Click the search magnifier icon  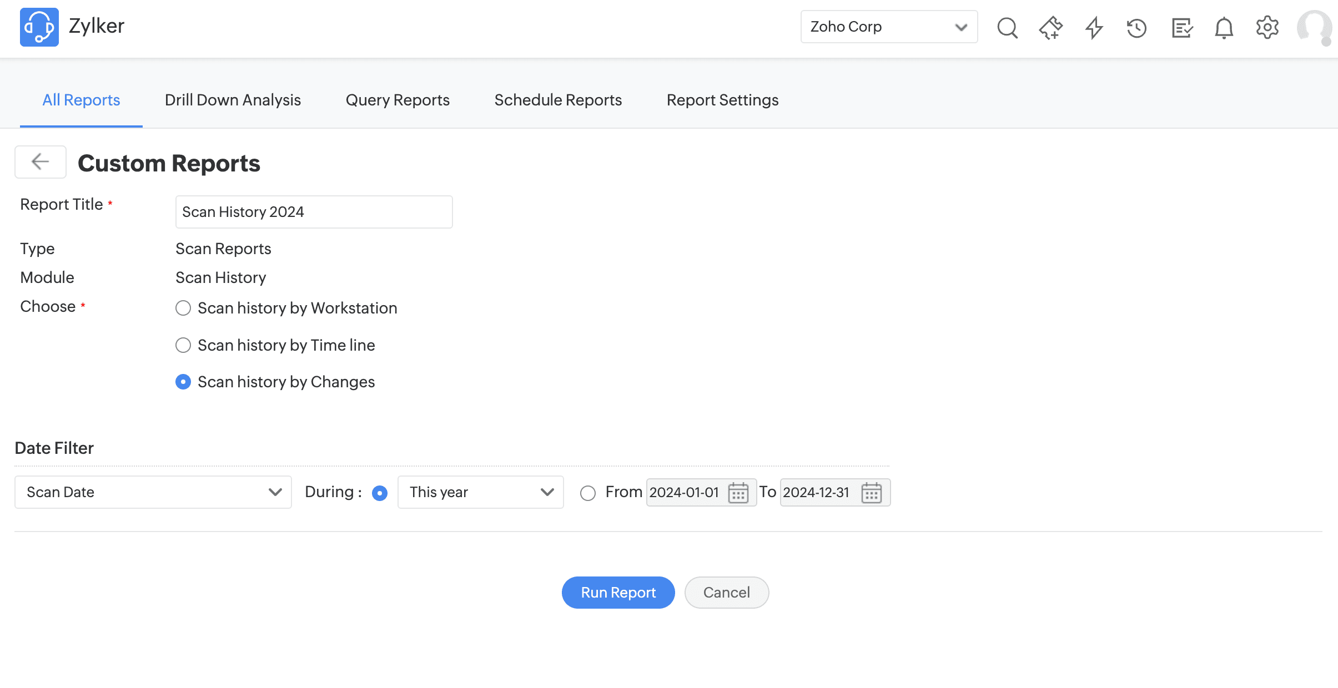click(x=1007, y=27)
